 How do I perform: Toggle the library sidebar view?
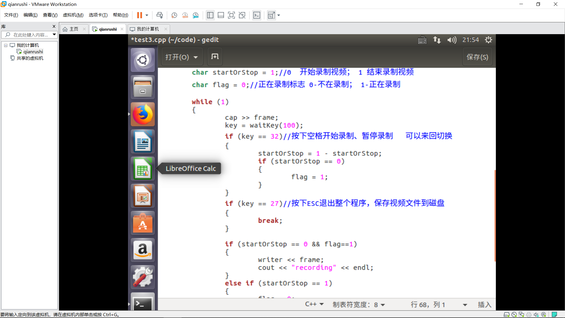coord(210,15)
